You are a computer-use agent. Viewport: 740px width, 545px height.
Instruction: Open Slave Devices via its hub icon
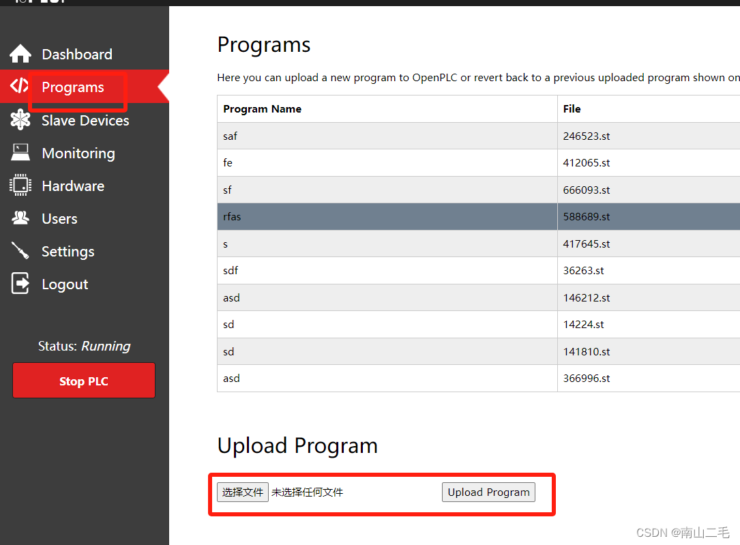pyautogui.click(x=18, y=120)
